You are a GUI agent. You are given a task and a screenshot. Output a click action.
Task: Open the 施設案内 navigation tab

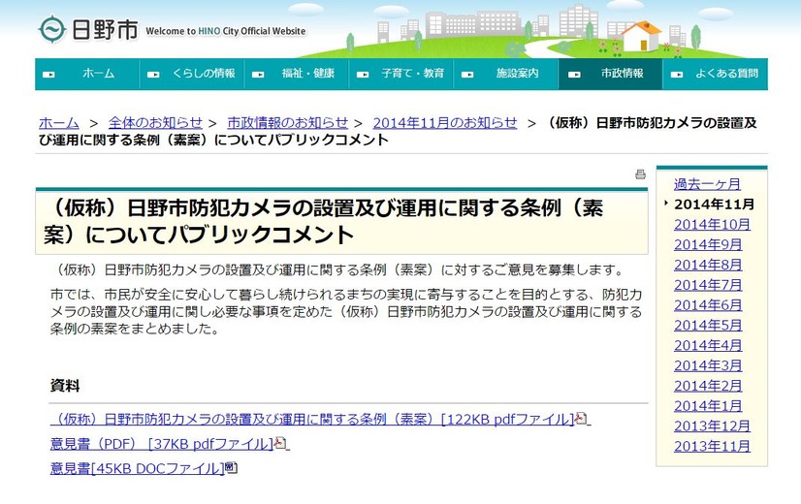(x=506, y=74)
